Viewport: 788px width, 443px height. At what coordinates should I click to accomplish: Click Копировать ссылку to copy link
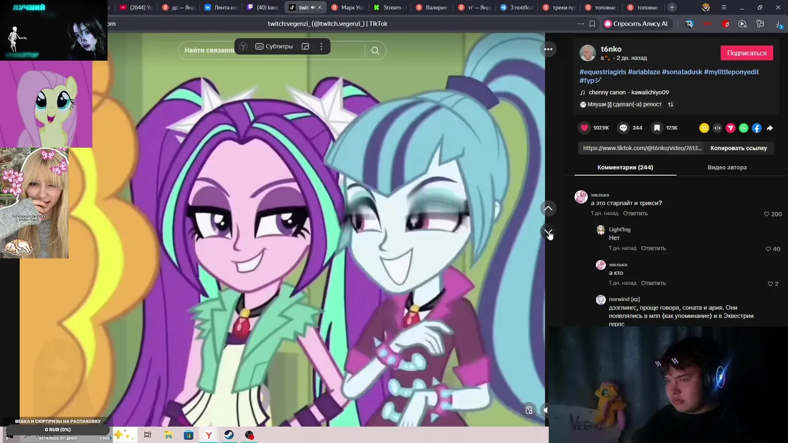[739, 148]
